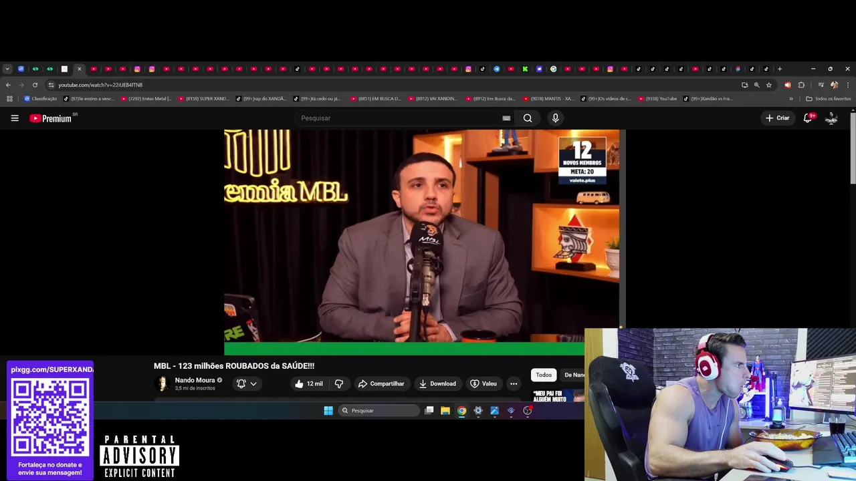Viewport: 856px width, 481px height.
Task: Click the YouTube search magnifier button
Action: [528, 118]
